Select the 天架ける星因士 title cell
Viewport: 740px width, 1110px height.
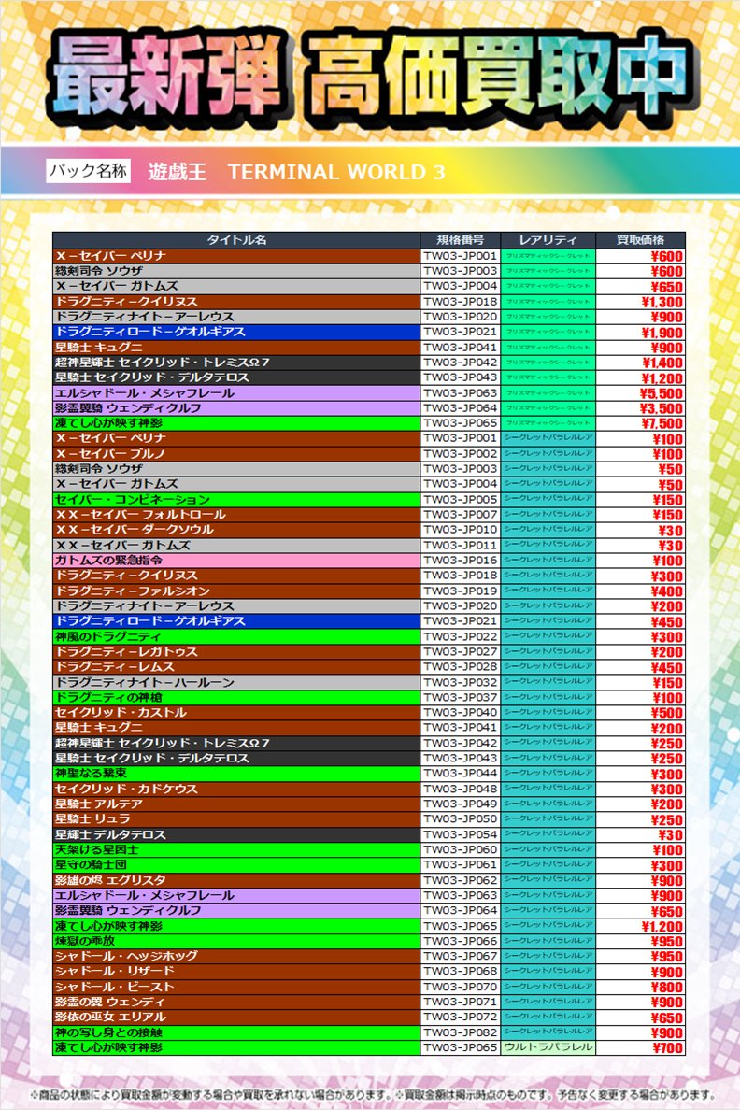pos(236,849)
